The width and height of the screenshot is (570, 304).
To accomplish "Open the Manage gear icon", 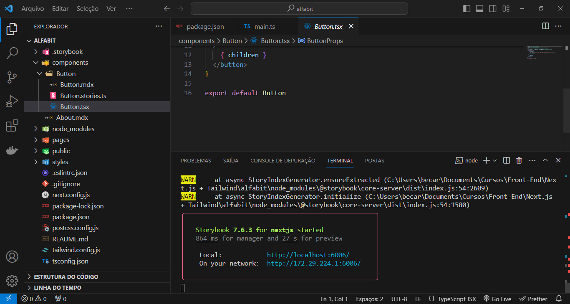I will coord(12,280).
